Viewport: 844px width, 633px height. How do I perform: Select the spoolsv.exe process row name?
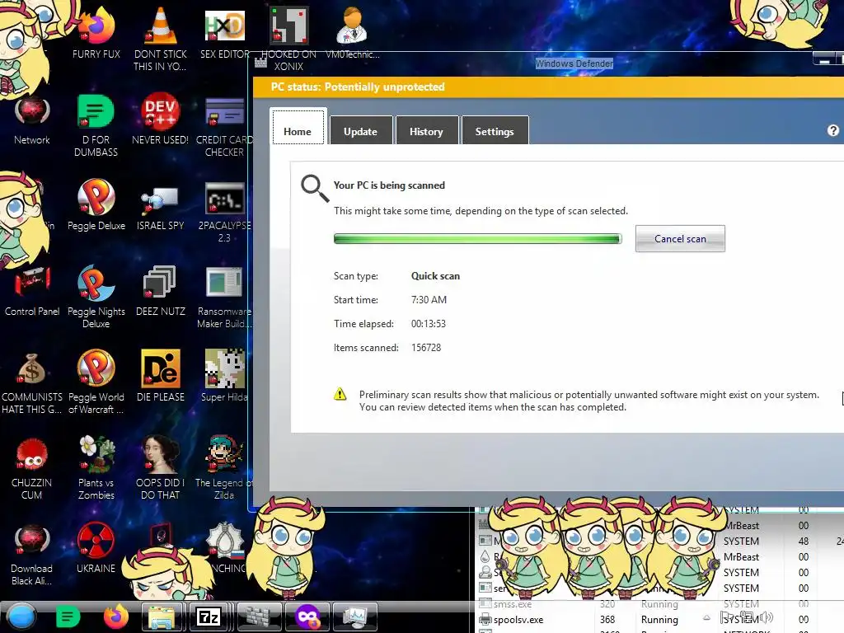click(518, 620)
